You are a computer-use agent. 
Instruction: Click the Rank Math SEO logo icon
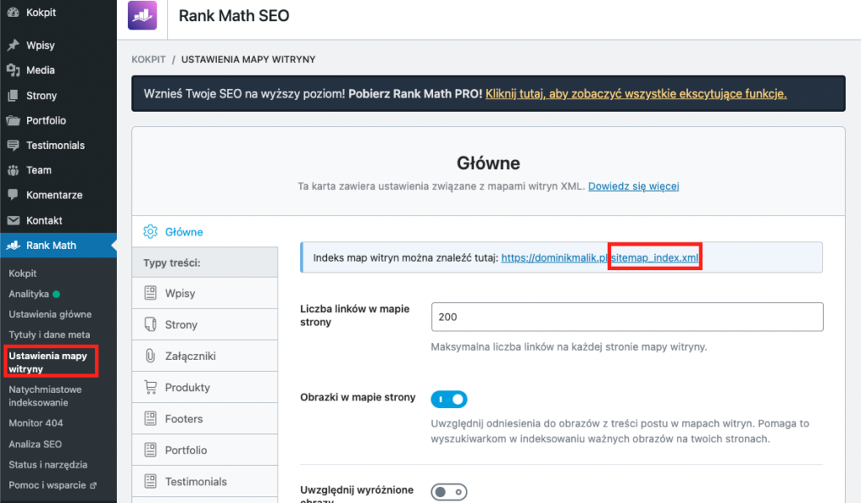142,16
